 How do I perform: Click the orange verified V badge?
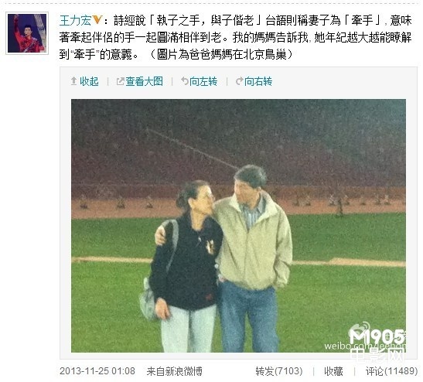(x=97, y=19)
